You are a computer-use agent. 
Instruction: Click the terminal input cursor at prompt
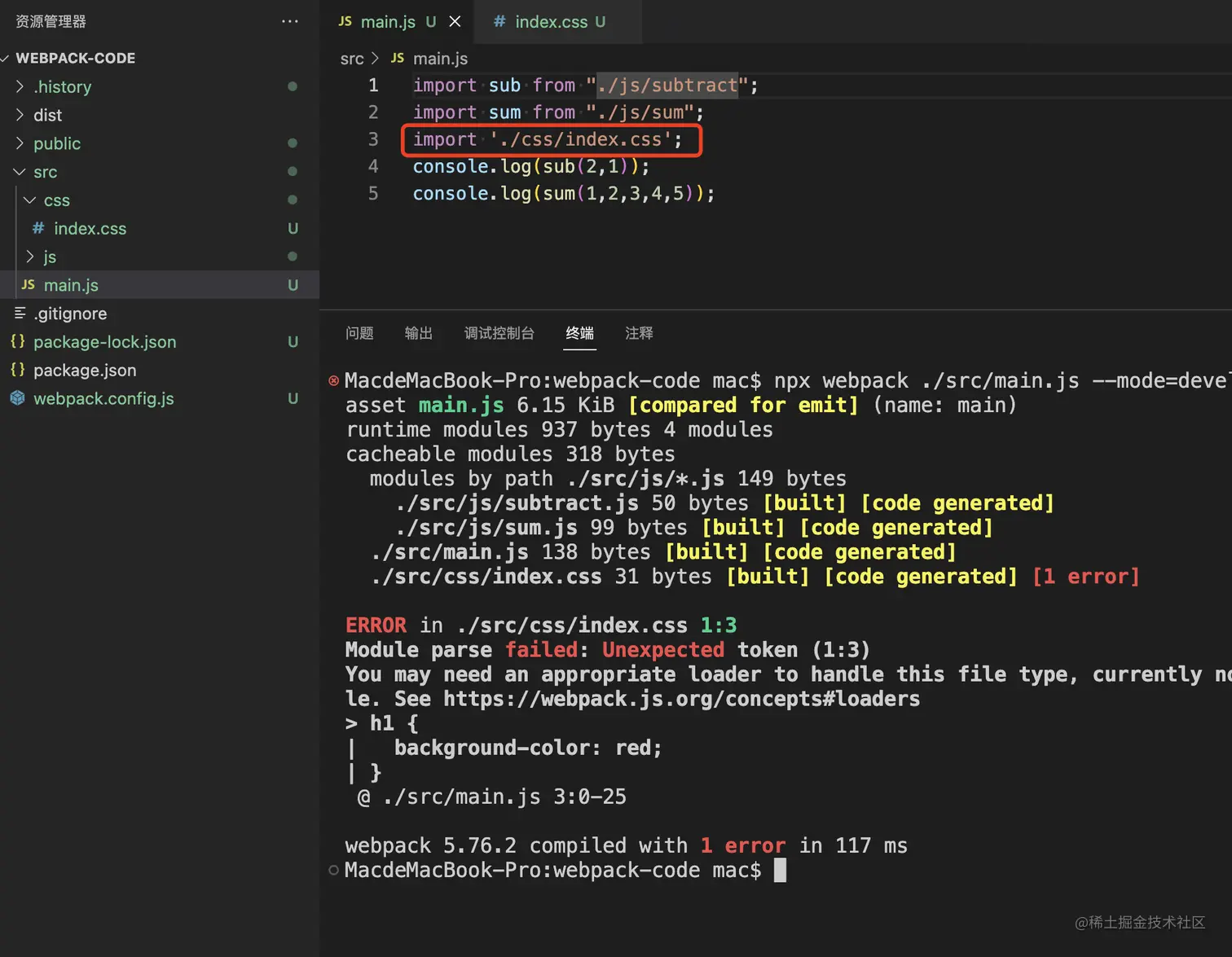[x=780, y=870]
